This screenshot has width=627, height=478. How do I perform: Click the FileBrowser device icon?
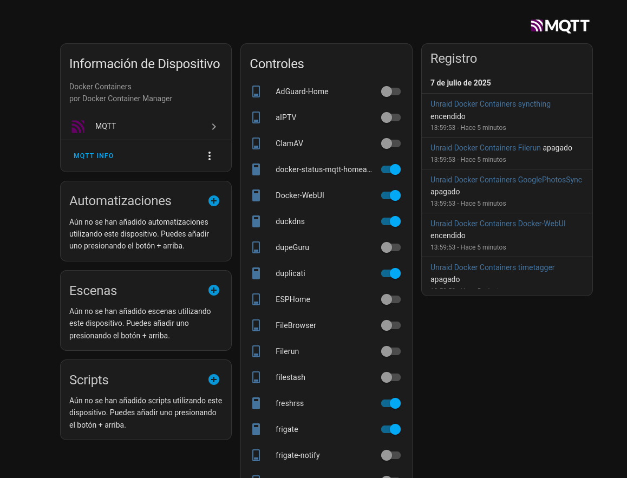click(x=256, y=325)
